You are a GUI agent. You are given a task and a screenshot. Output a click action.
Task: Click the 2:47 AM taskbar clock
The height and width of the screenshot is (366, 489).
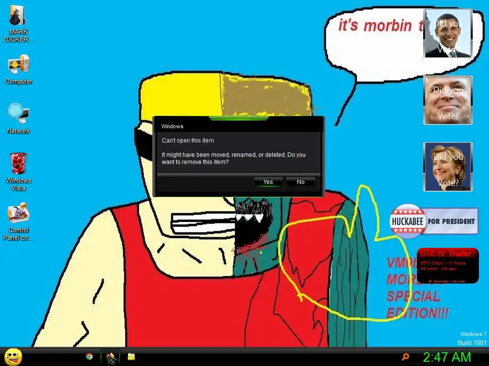(x=446, y=357)
